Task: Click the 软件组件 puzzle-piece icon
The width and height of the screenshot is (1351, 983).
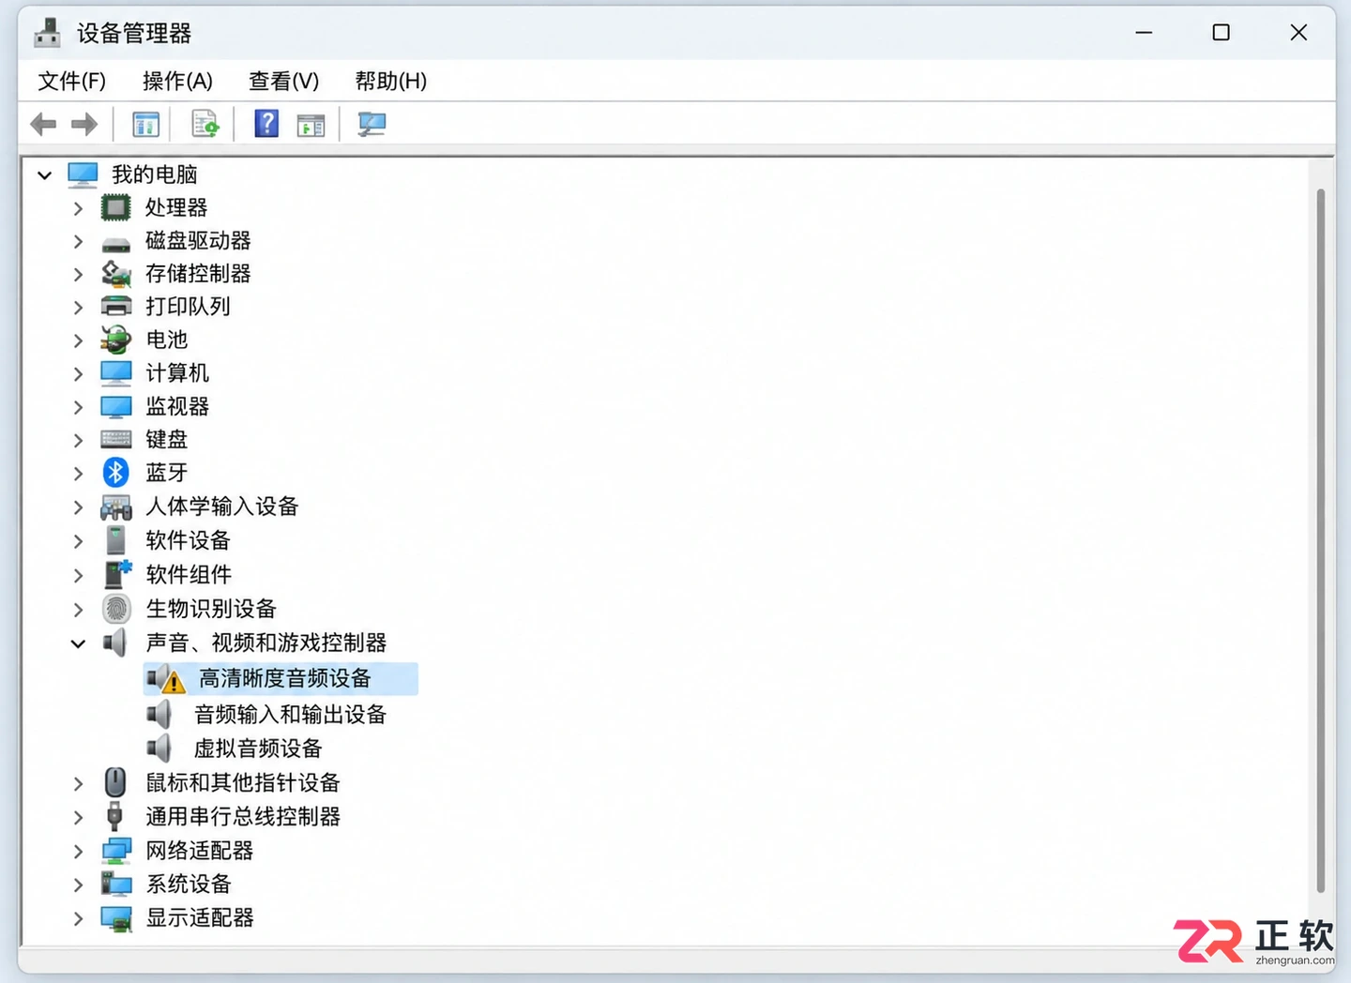Action: (117, 574)
